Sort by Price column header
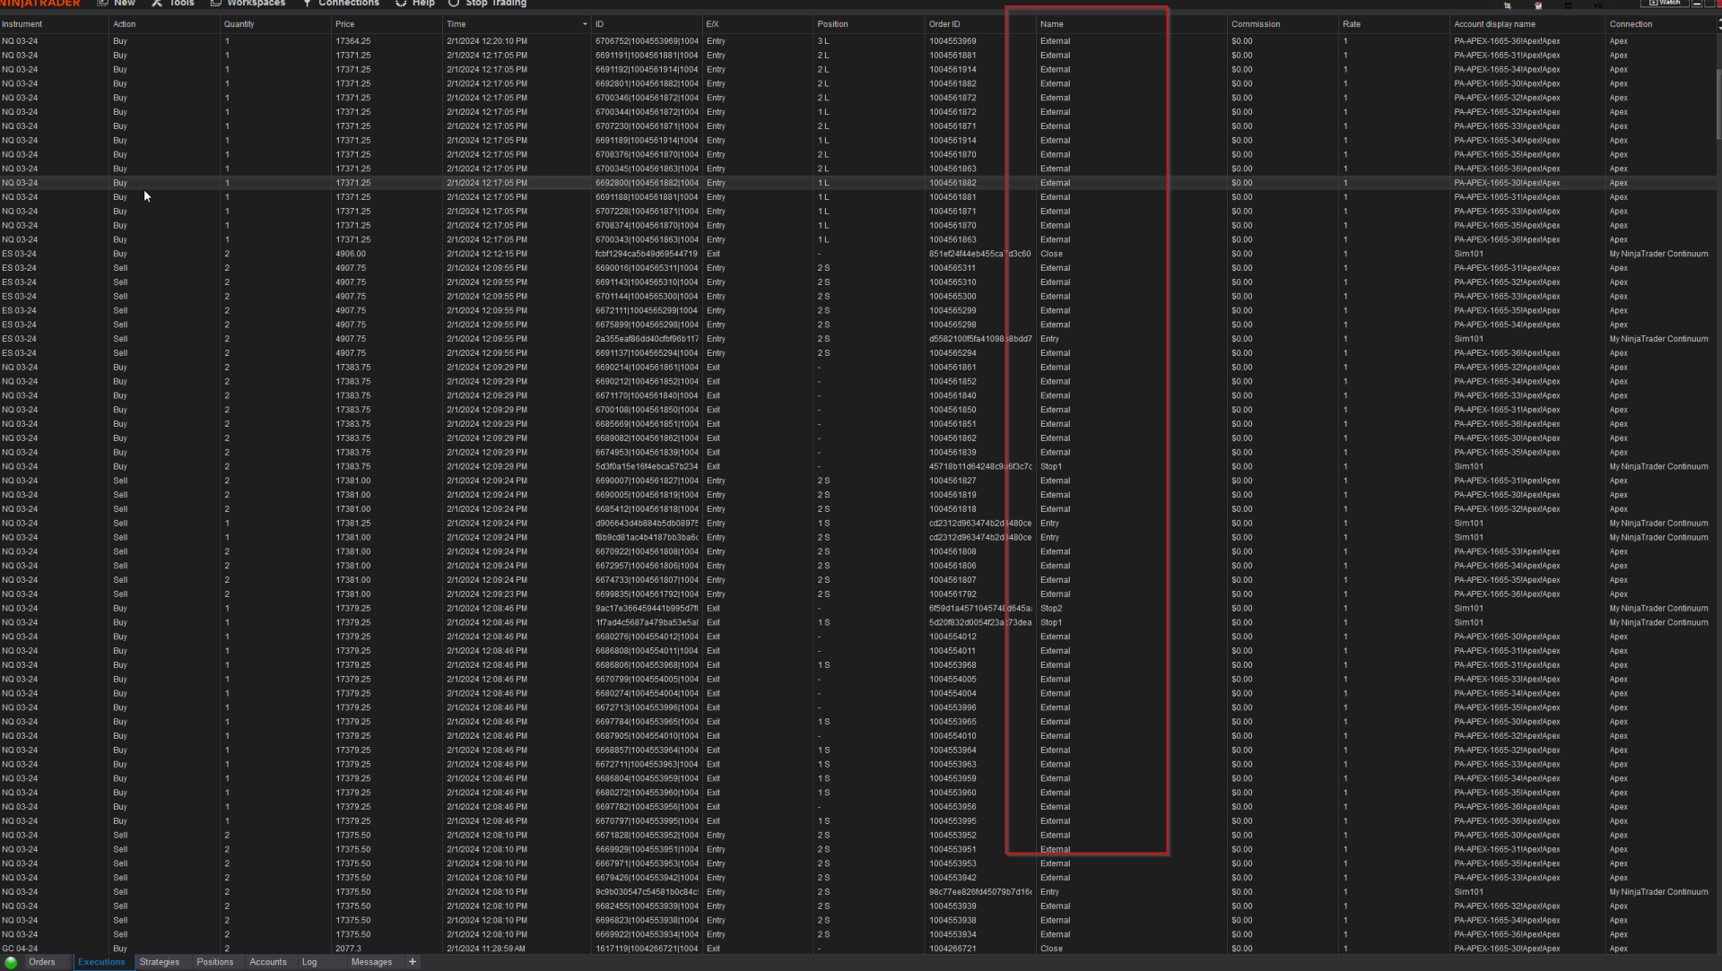This screenshot has width=1722, height=971. [345, 24]
